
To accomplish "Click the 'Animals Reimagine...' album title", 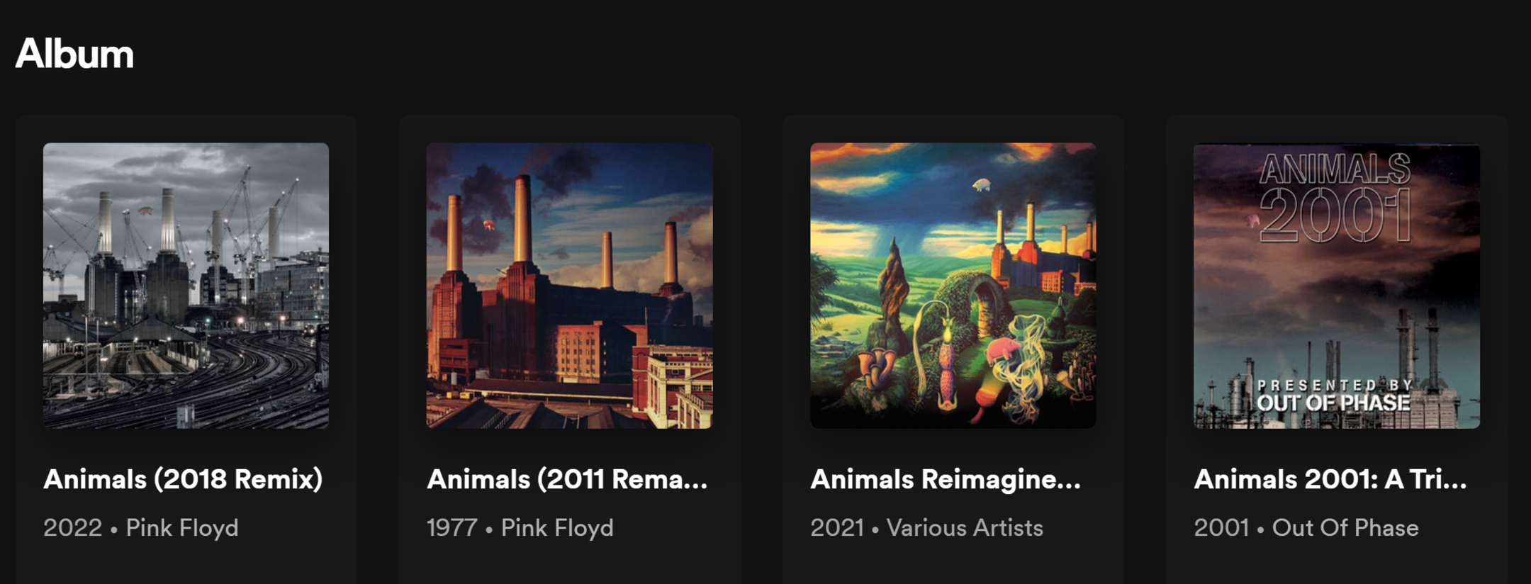I will point(946,480).
